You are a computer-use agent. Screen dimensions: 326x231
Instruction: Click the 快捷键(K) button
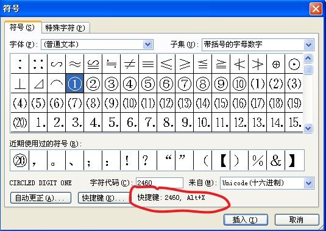point(104,197)
